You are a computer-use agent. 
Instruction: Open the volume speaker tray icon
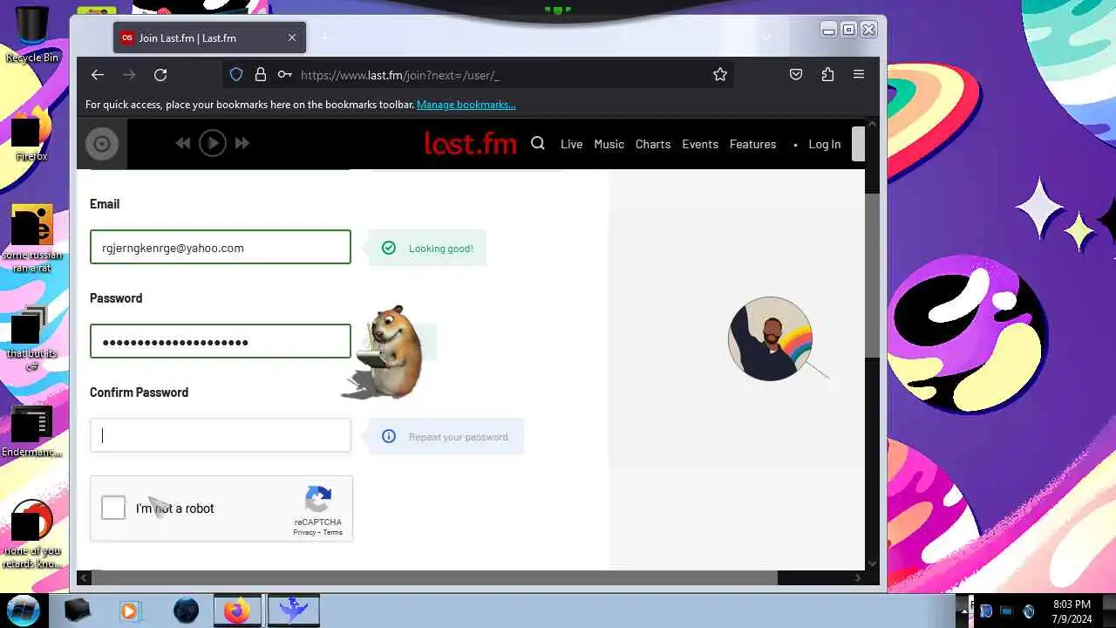(x=1028, y=611)
